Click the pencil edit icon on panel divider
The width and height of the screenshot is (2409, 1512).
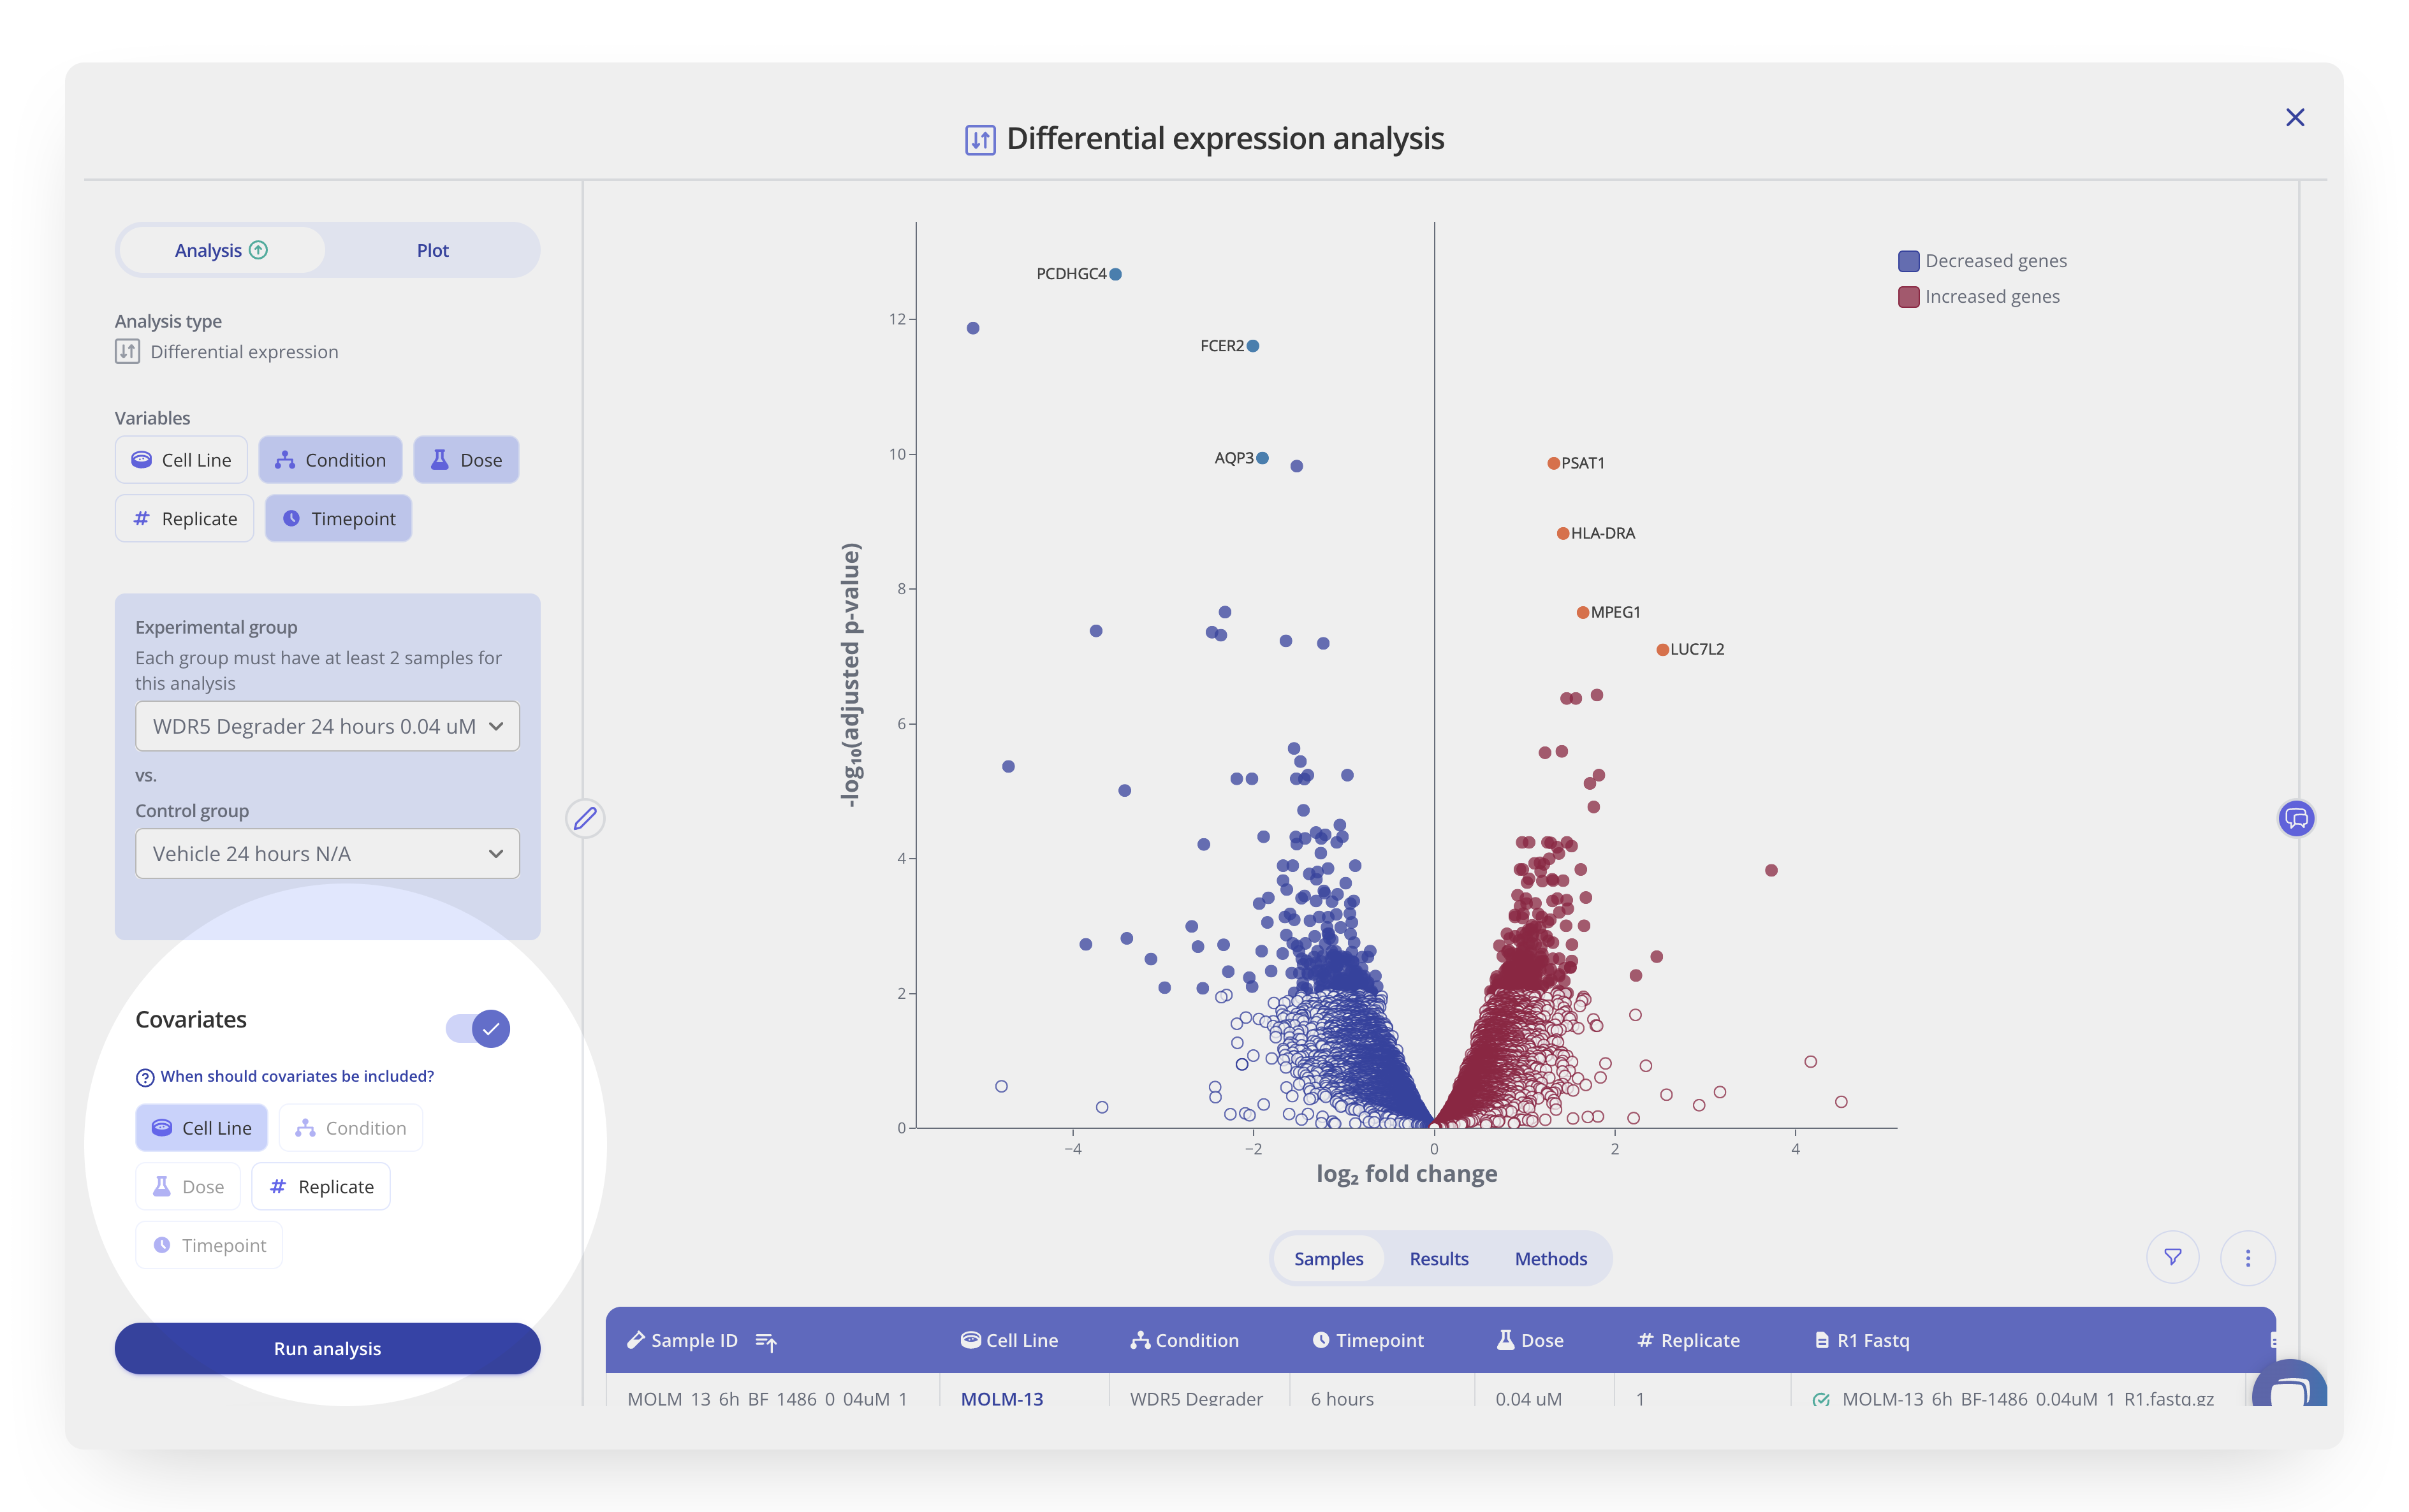point(585,819)
